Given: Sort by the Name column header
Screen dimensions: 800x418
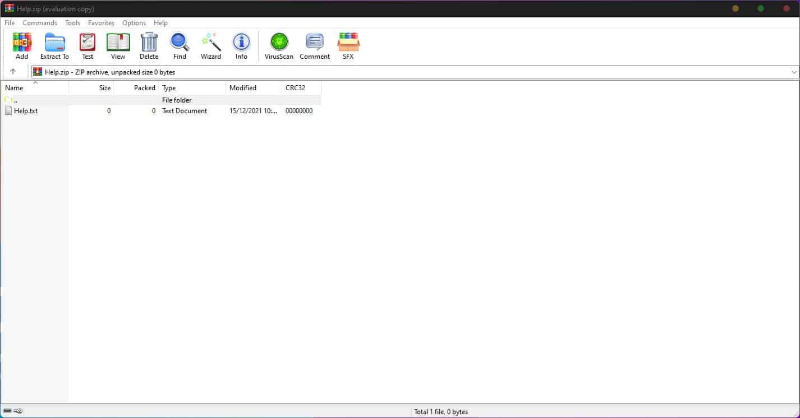Looking at the screenshot, I should [x=35, y=88].
